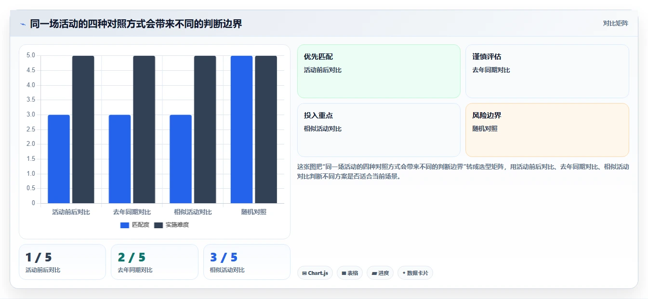Image resolution: width=648 pixels, height=299 pixels.
Task: Click the 活动前后对比 x-axis label
Action: tap(71, 212)
